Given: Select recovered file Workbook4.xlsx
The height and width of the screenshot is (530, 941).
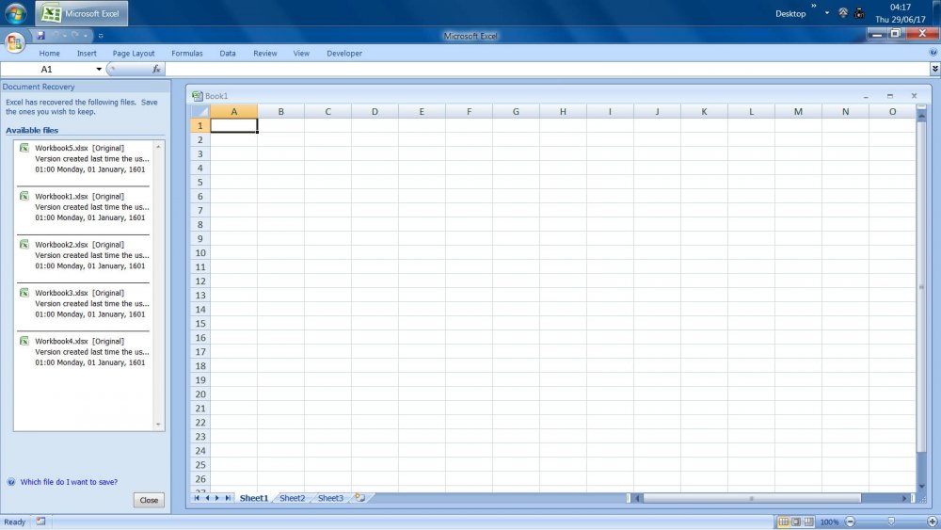Looking at the screenshot, I should click(x=84, y=352).
